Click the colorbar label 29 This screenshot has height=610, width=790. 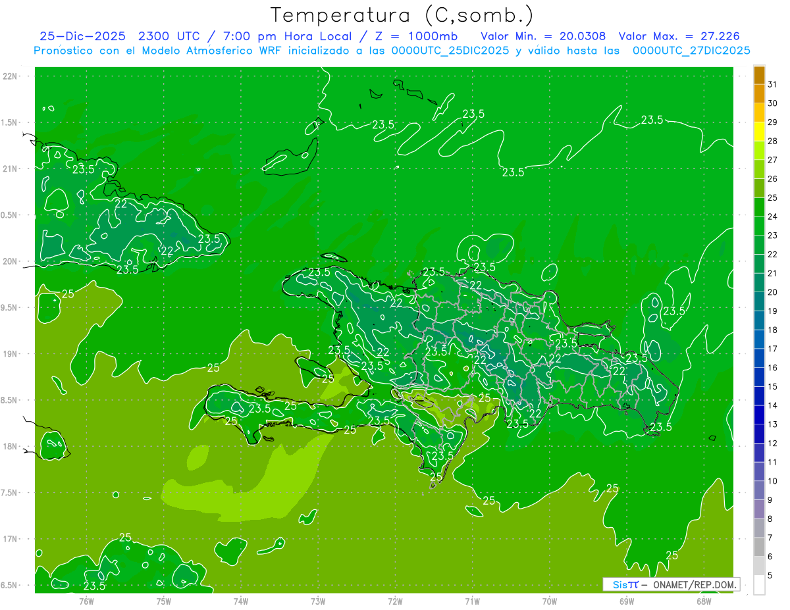point(772,122)
